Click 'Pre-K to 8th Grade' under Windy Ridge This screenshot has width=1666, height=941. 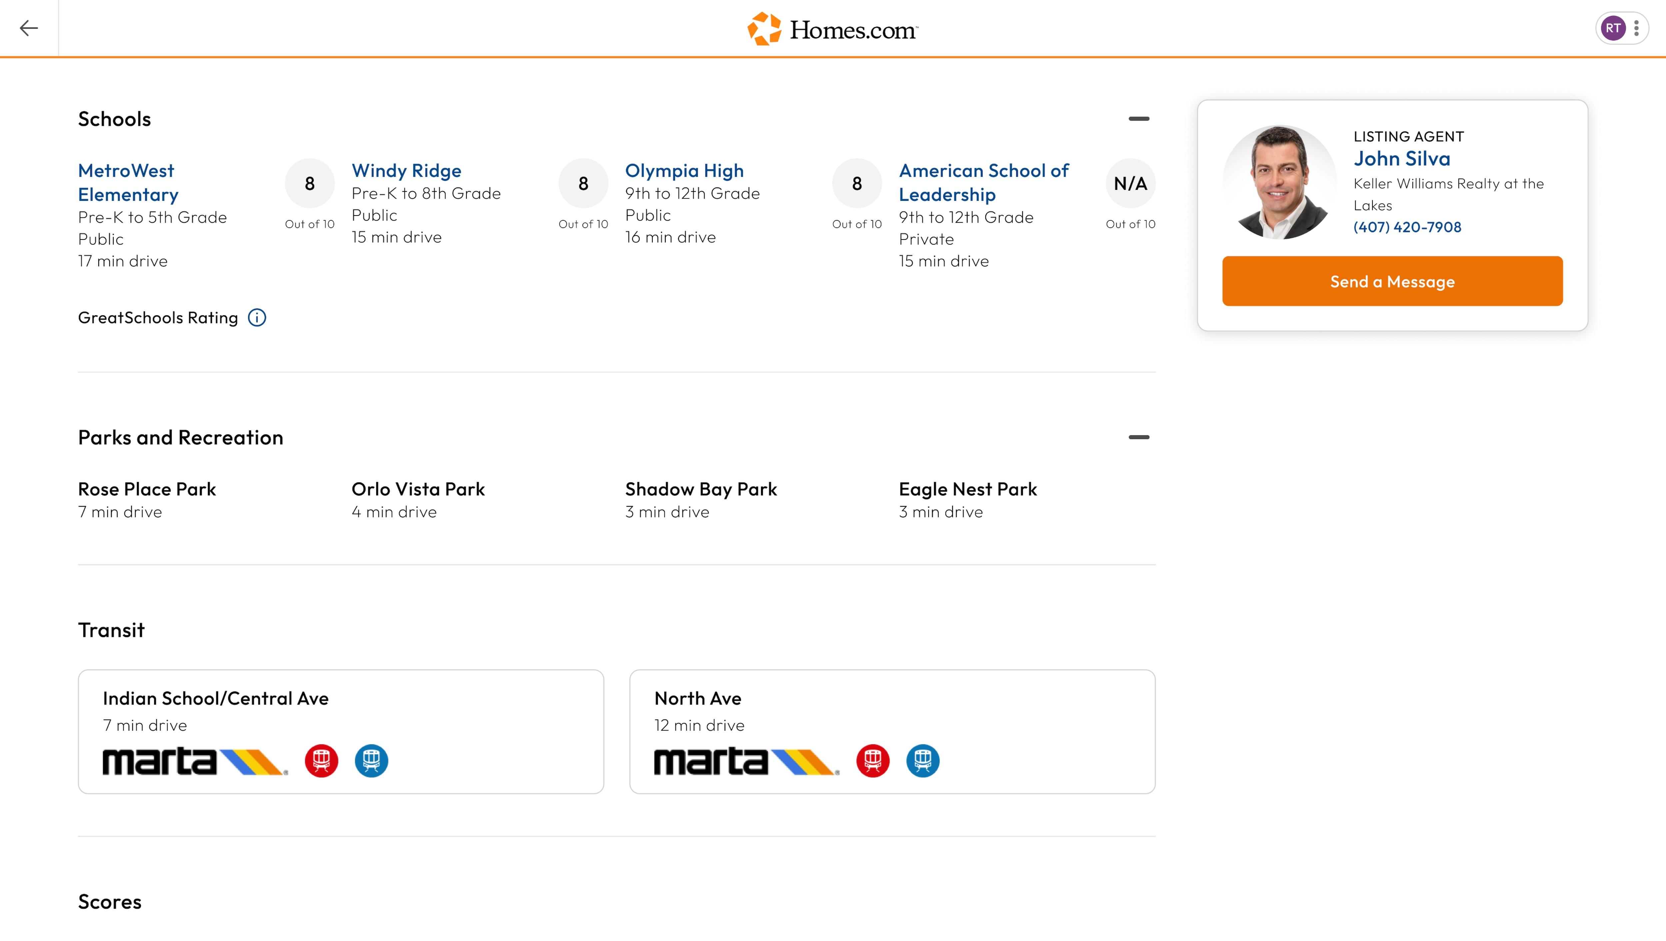tap(426, 194)
